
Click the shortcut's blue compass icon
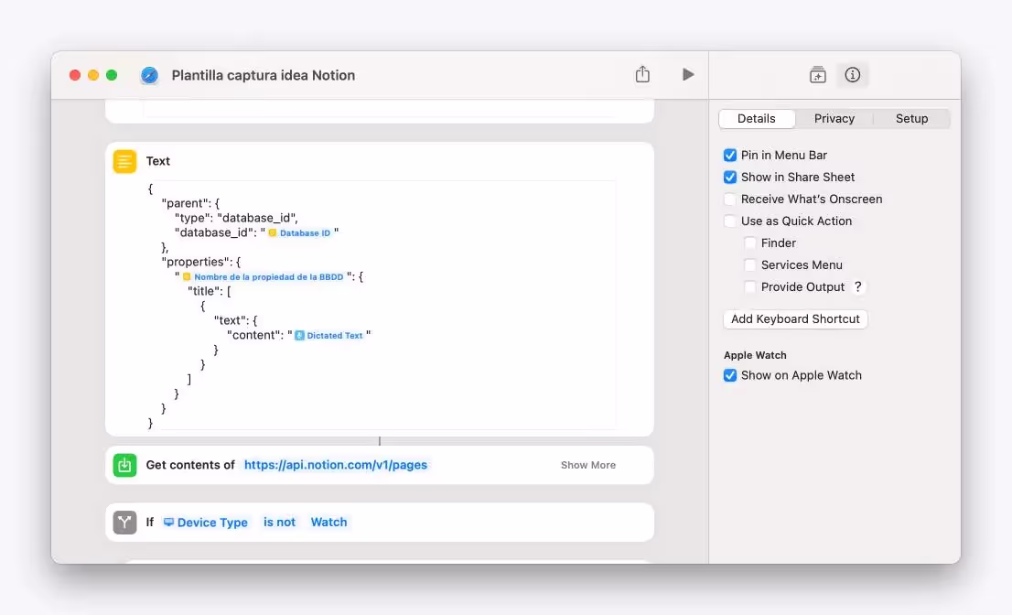pos(149,75)
